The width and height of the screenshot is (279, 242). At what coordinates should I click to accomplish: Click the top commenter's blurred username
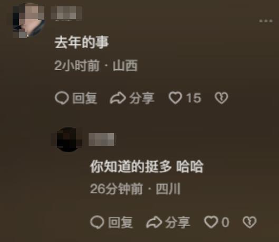coord(66,13)
